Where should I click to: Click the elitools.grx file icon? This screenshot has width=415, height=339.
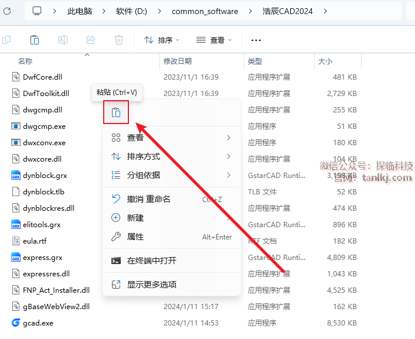point(16,224)
